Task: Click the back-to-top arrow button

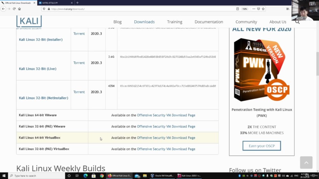Action: pyautogui.click(x=306, y=162)
